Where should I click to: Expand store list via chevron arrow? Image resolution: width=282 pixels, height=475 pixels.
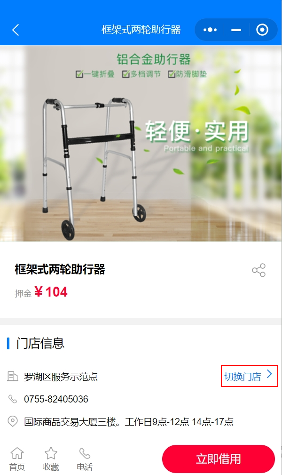pyautogui.click(x=269, y=375)
